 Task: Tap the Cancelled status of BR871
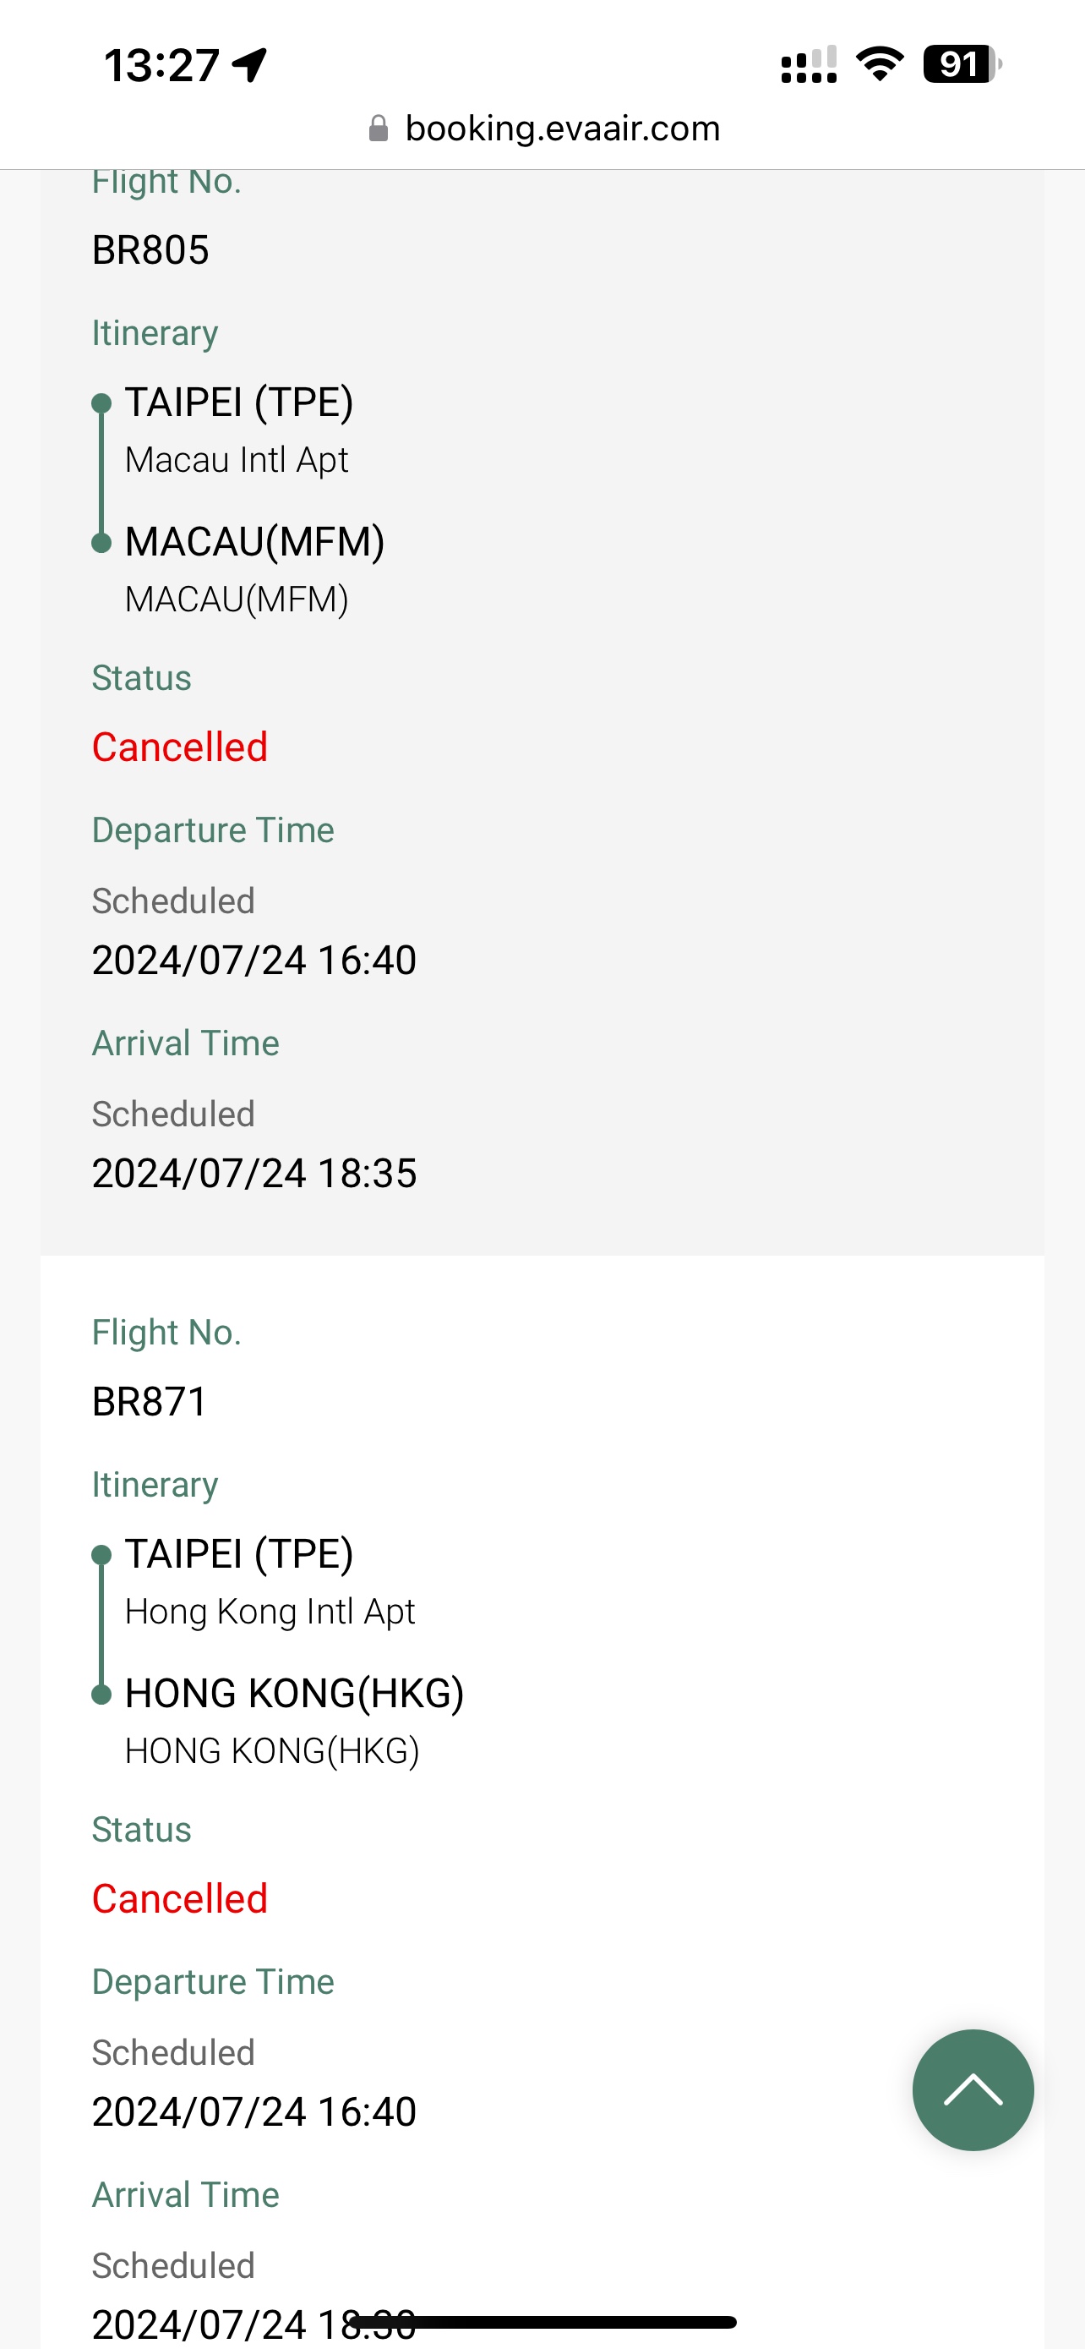179,1898
